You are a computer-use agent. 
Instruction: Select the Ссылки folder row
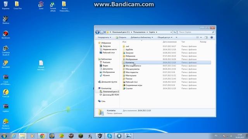pyautogui.click(x=166, y=88)
